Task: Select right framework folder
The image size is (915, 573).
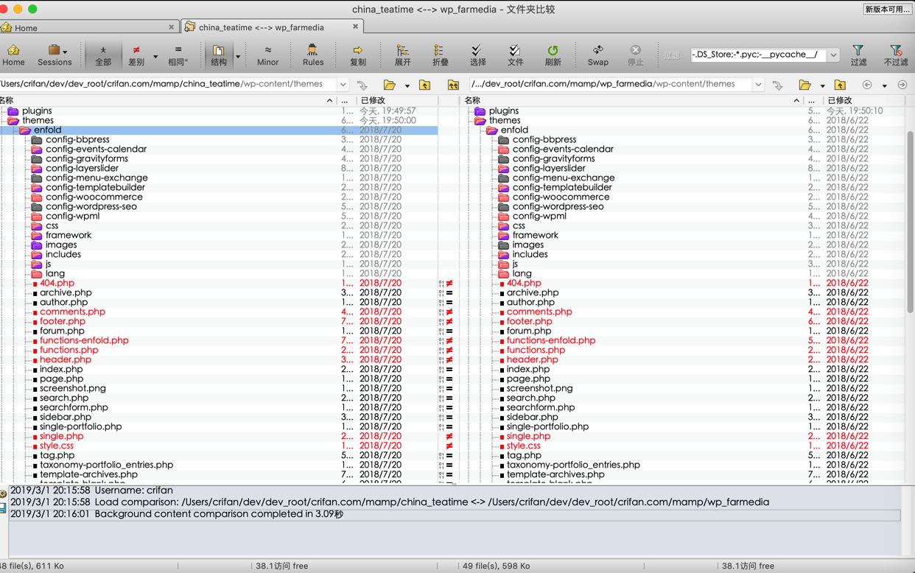Action: tap(535, 235)
